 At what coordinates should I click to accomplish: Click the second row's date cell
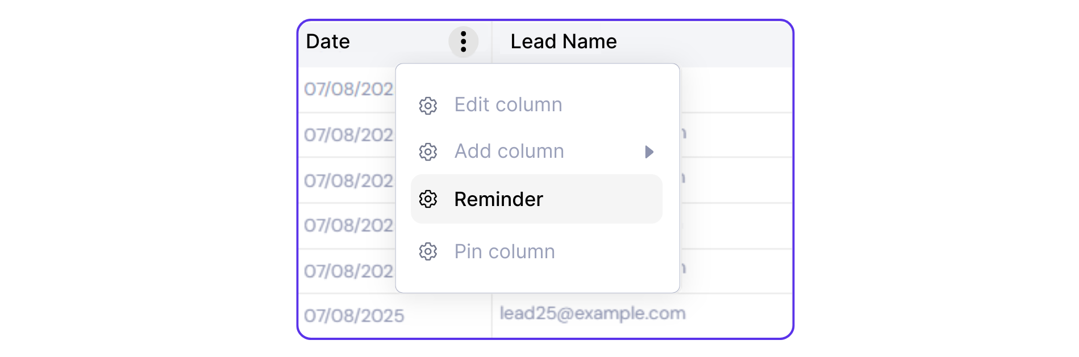click(x=348, y=135)
